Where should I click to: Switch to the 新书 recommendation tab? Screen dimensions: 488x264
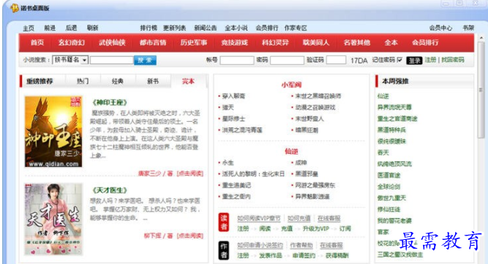coord(153,81)
